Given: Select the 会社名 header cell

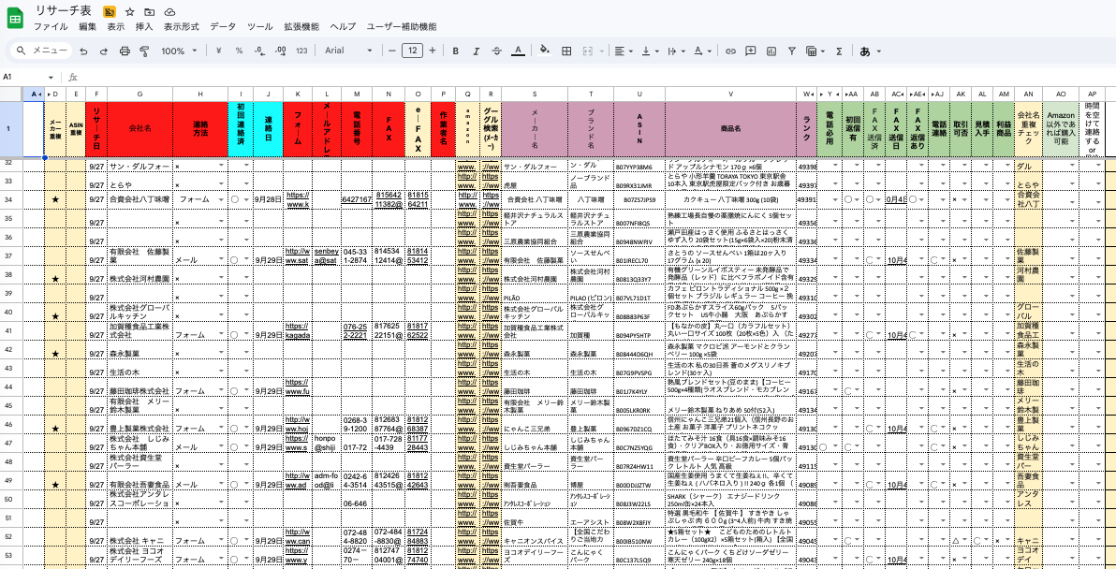Looking at the screenshot, I should click(139, 129).
